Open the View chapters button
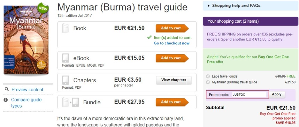Screen dimensions: 299x127 coord(173,80)
